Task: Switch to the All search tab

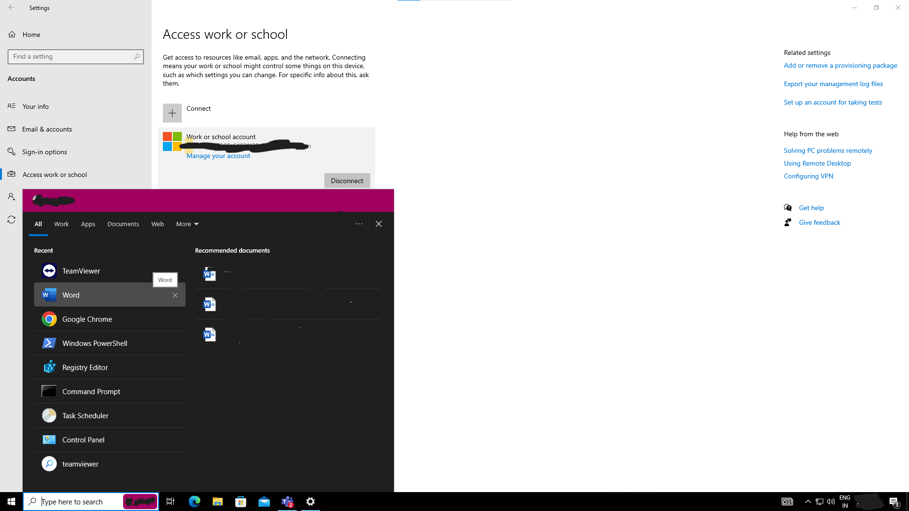Action: [38, 224]
